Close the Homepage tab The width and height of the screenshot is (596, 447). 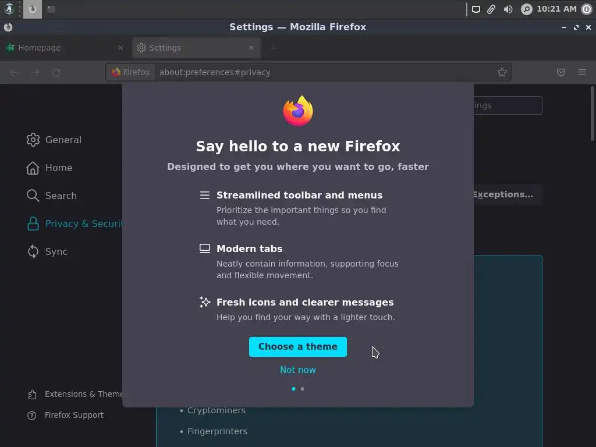(x=120, y=48)
